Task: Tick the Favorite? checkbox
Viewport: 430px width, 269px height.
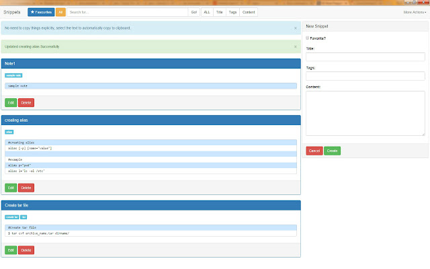Action: tap(308, 38)
